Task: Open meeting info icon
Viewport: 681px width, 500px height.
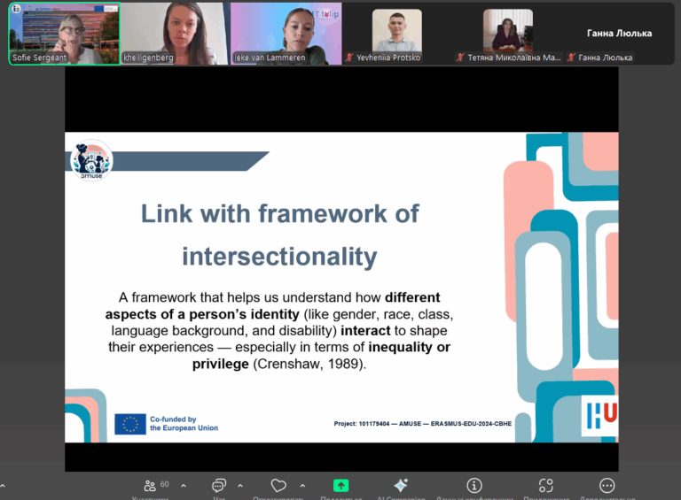Action: (x=474, y=486)
